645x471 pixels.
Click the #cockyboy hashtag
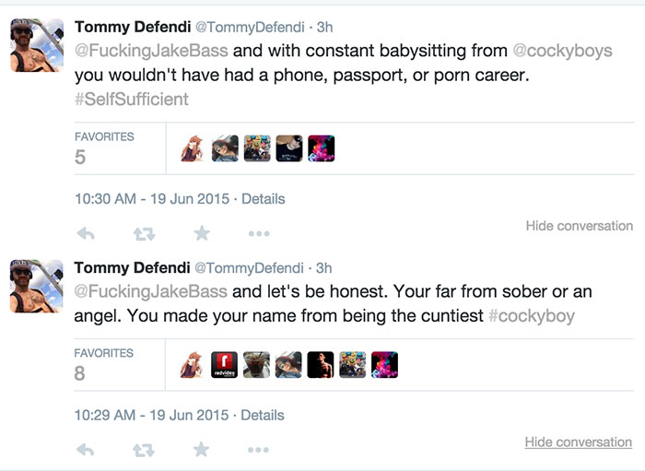[x=531, y=315]
